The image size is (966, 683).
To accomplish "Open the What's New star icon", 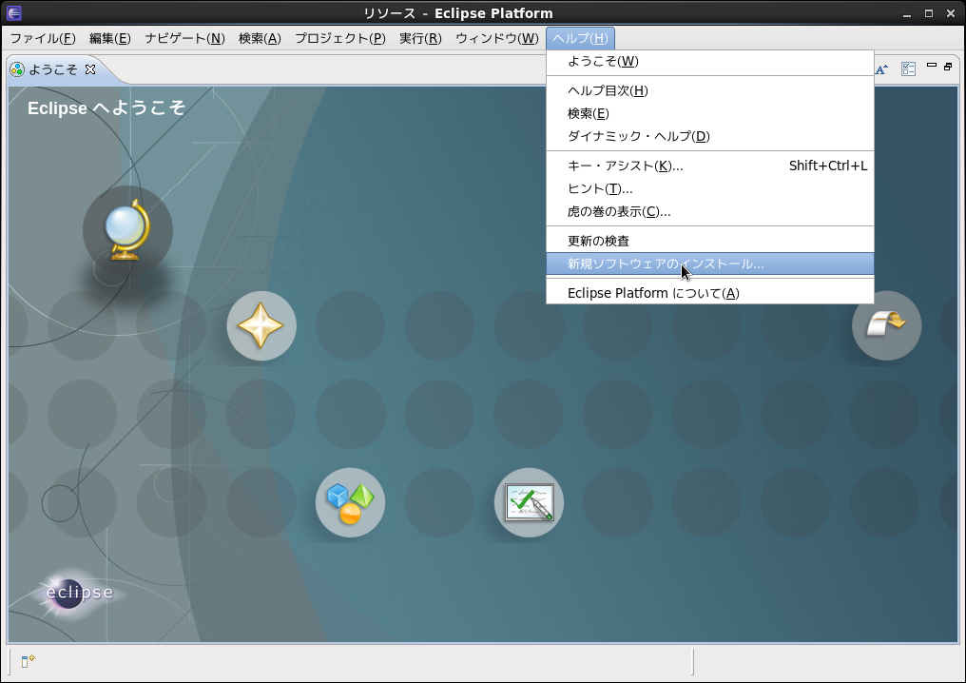I will tap(261, 325).
